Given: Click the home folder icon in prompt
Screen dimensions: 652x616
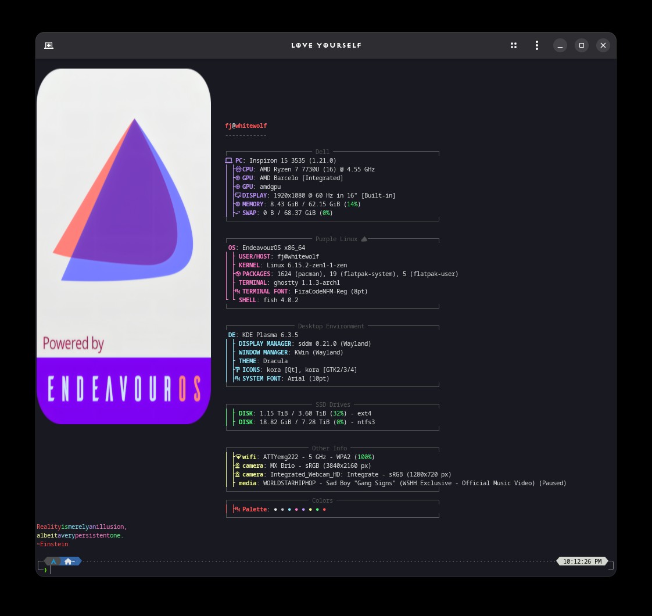Looking at the screenshot, I should point(68,561).
